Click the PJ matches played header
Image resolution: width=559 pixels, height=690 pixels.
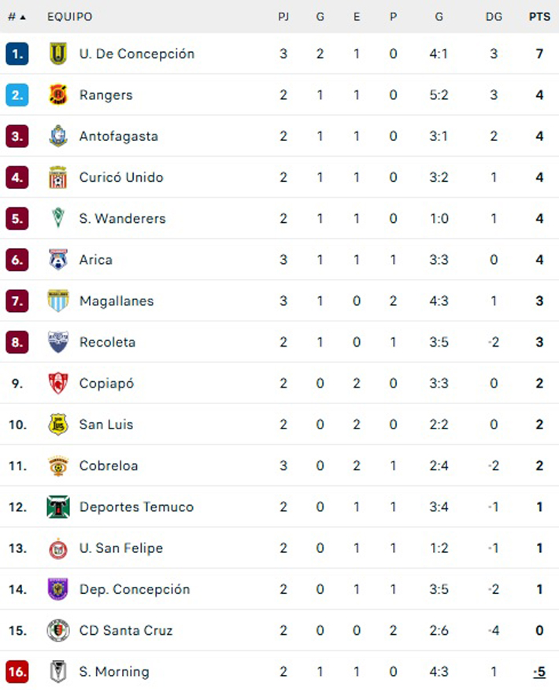(x=283, y=17)
